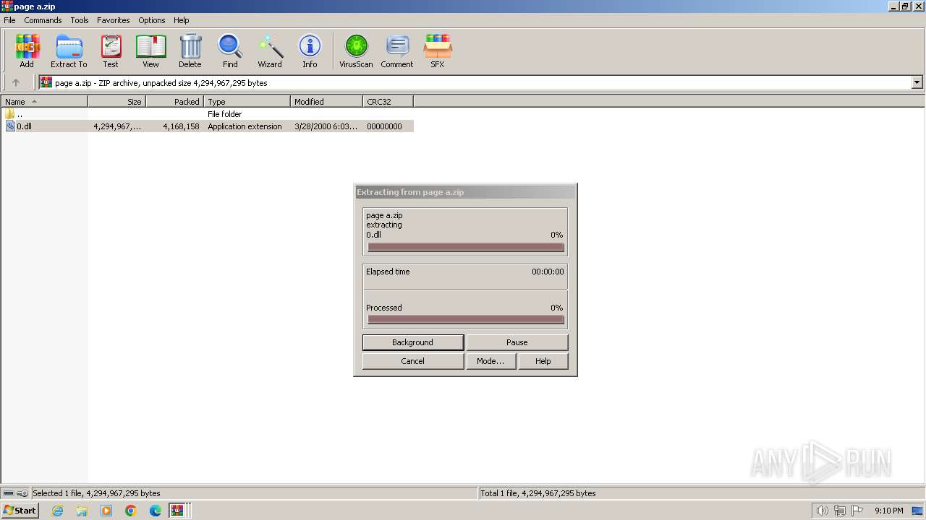Open the Options menu
Viewport: 926px width, 520px height.
[152, 20]
